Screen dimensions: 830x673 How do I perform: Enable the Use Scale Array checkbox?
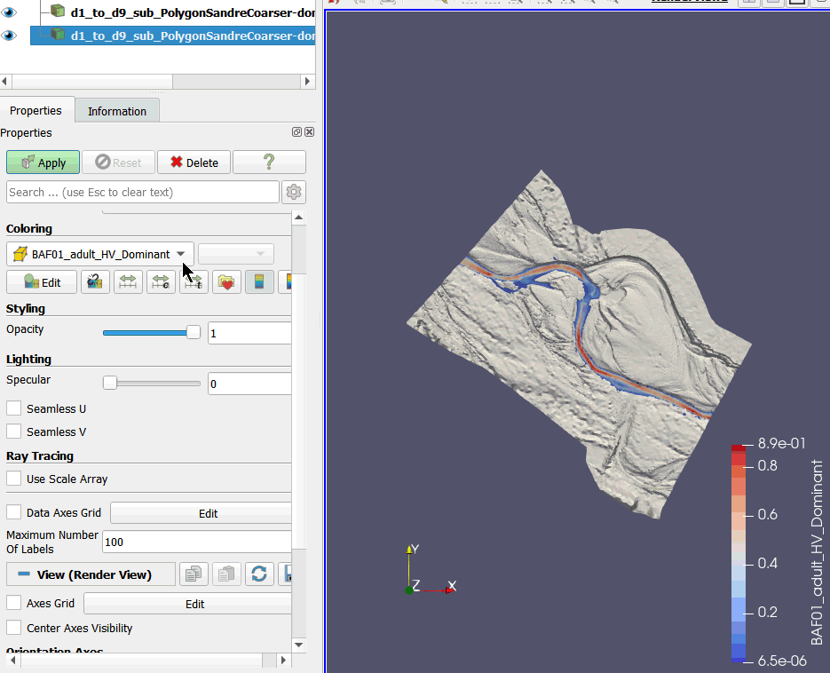coord(14,479)
